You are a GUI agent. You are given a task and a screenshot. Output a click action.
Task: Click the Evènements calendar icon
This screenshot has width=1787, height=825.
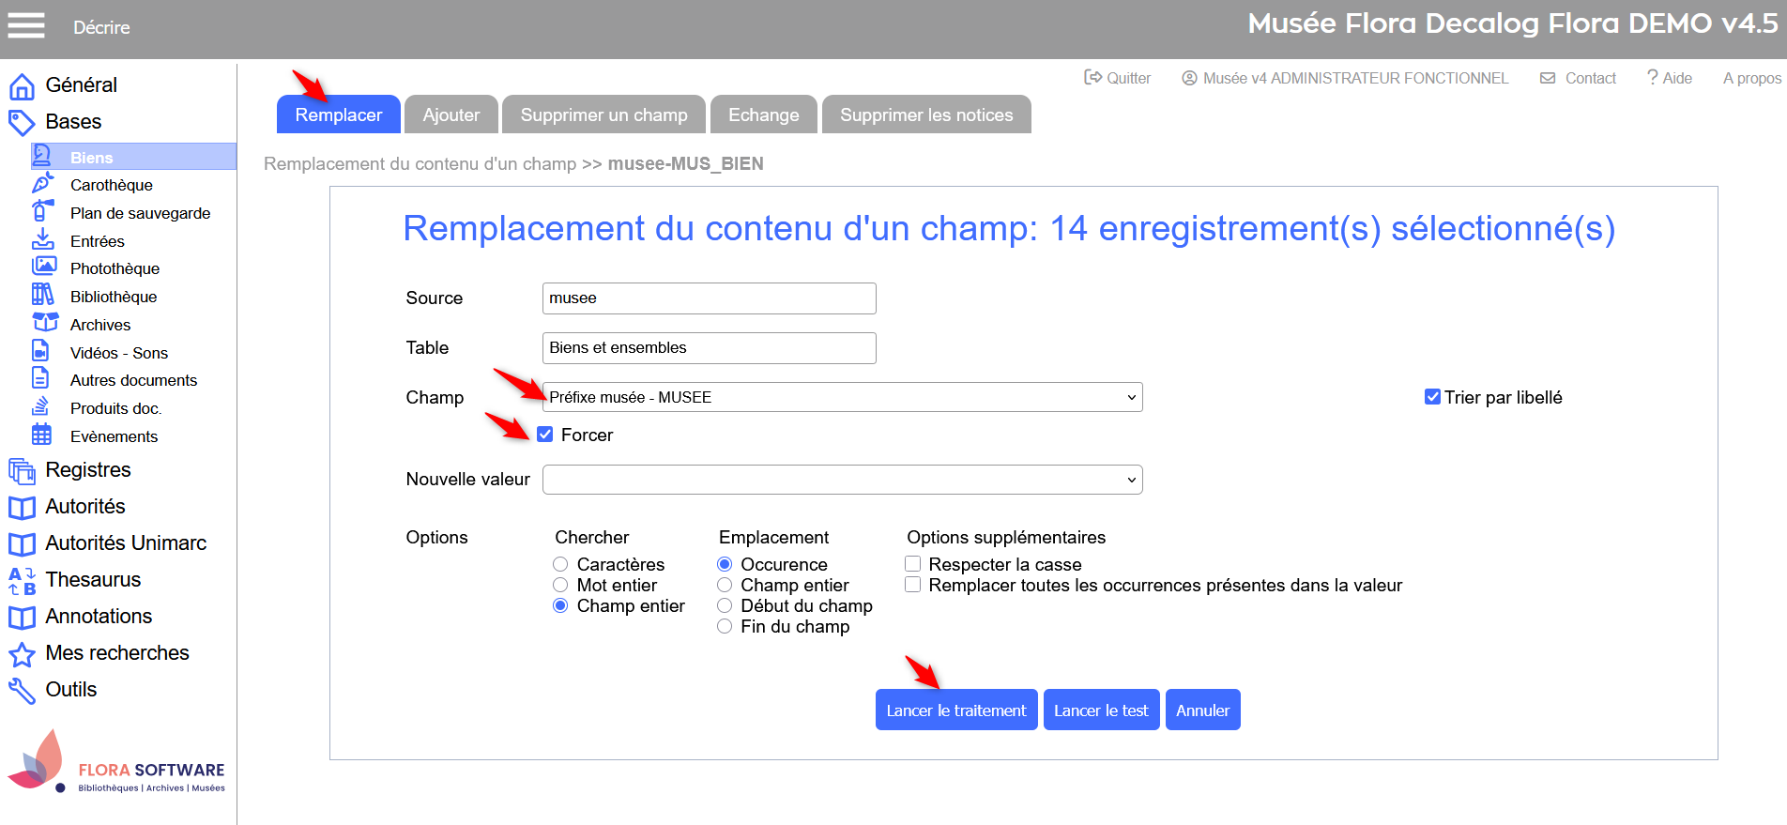click(42, 435)
